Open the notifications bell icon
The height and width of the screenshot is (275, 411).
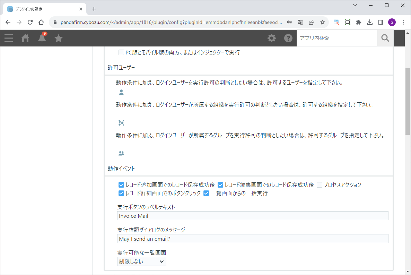pos(42,38)
